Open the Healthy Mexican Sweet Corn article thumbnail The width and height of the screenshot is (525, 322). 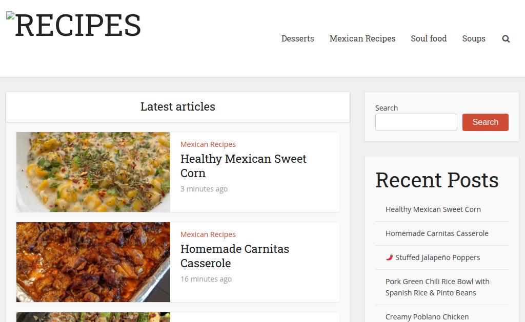tap(93, 172)
